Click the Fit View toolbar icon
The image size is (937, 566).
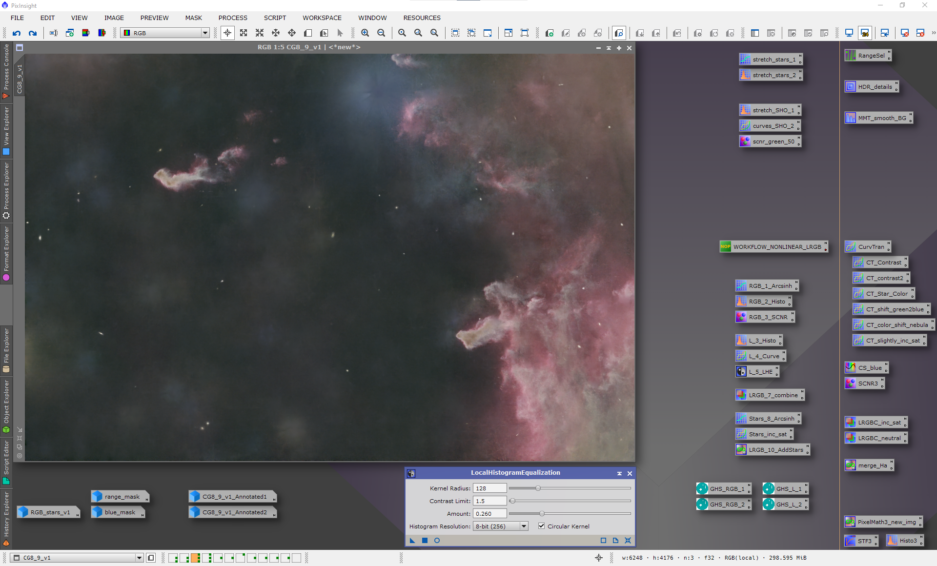click(x=455, y=33)
